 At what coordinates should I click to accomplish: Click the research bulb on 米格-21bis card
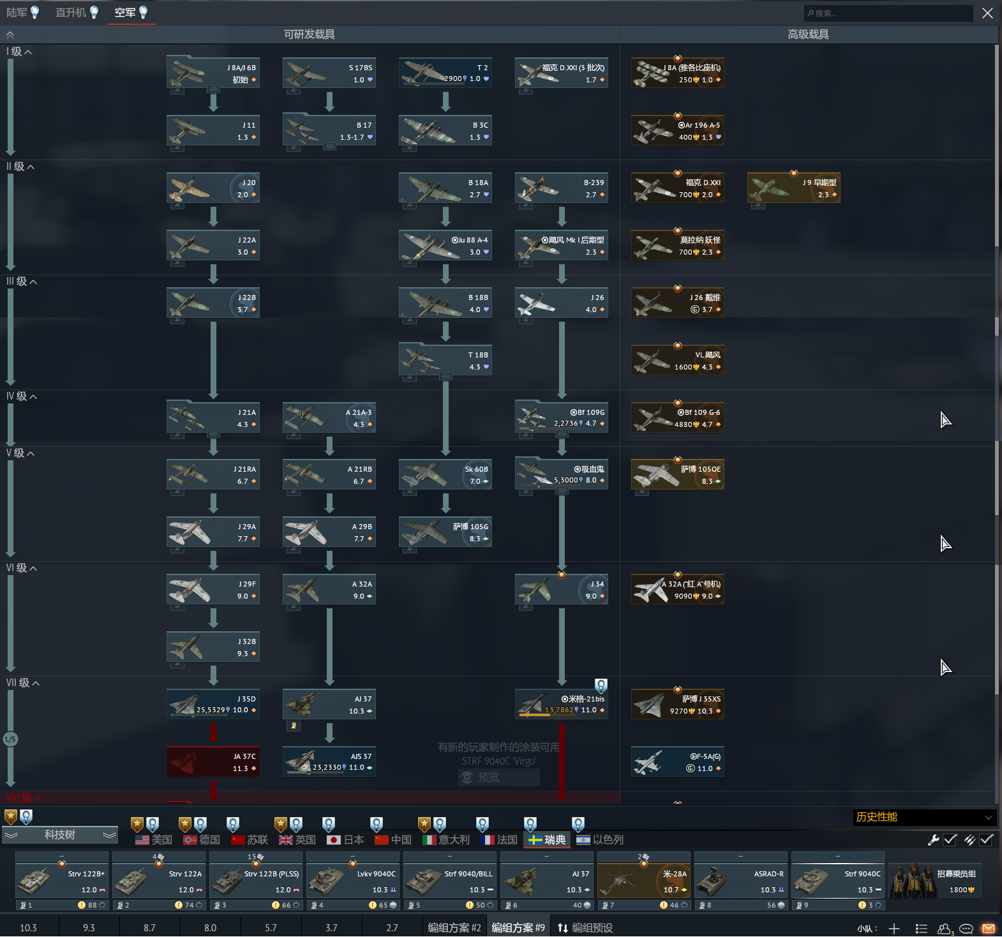point(601,686)
